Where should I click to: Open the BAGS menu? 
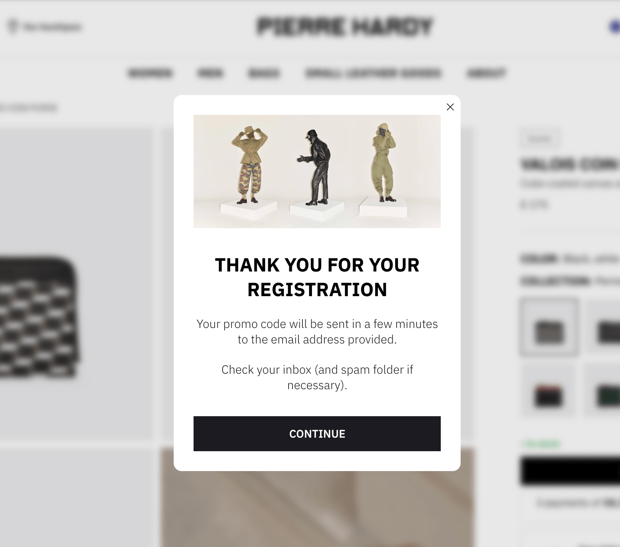click(264, 73)
